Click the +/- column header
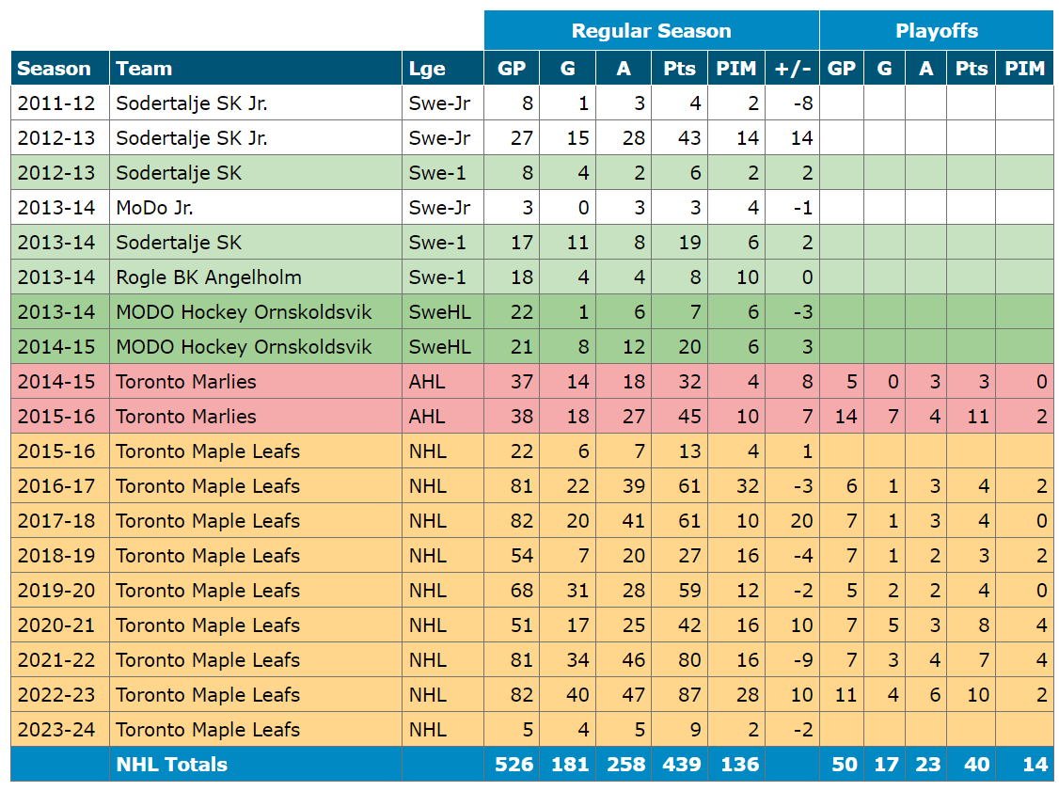The height and width of the screenshot is (791, 1059). (792, 69)
